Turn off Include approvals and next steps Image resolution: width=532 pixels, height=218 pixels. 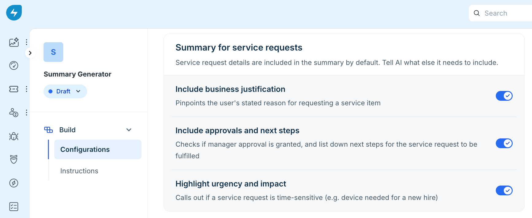504,143
